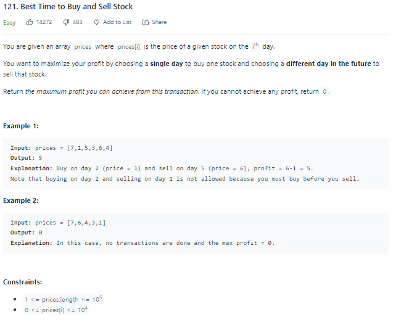Click the inline code word prices in the description
393x322 pixels.
82,47
